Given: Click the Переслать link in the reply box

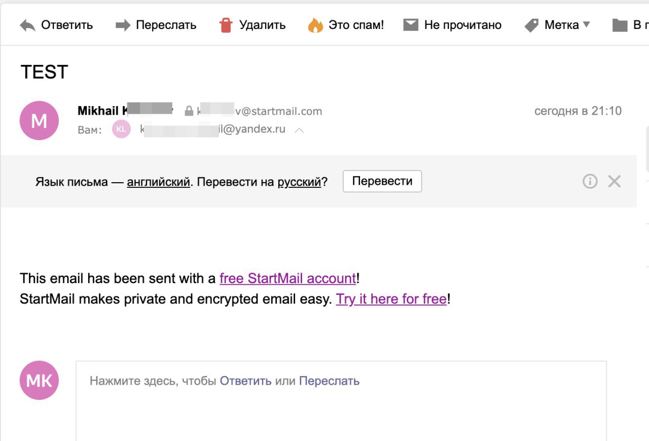Looking at the screenshot, I should tap(329, 381).
